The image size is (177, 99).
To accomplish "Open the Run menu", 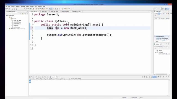I will coord(36,6).
